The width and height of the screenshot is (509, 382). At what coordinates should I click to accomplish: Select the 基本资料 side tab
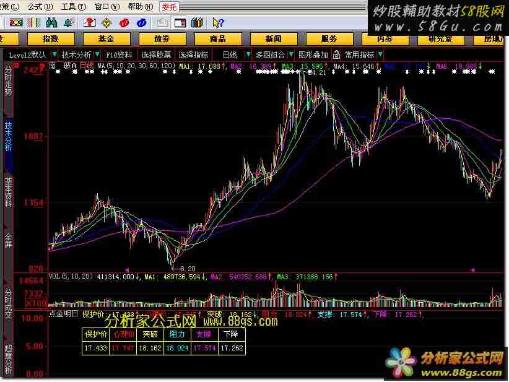click(8, 192)
